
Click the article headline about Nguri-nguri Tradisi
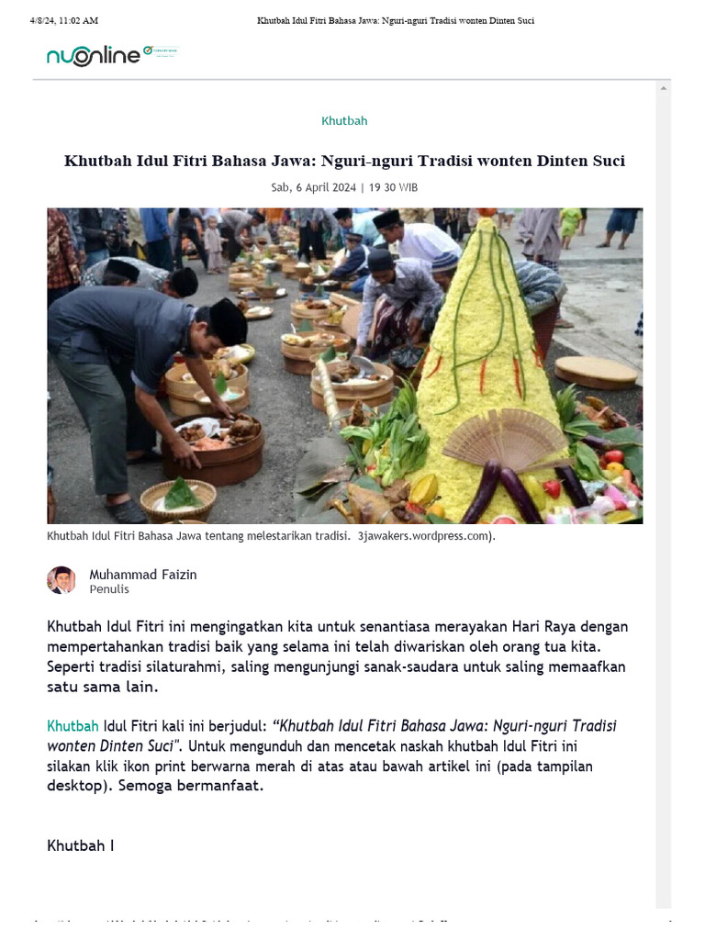tap(344, 162)
